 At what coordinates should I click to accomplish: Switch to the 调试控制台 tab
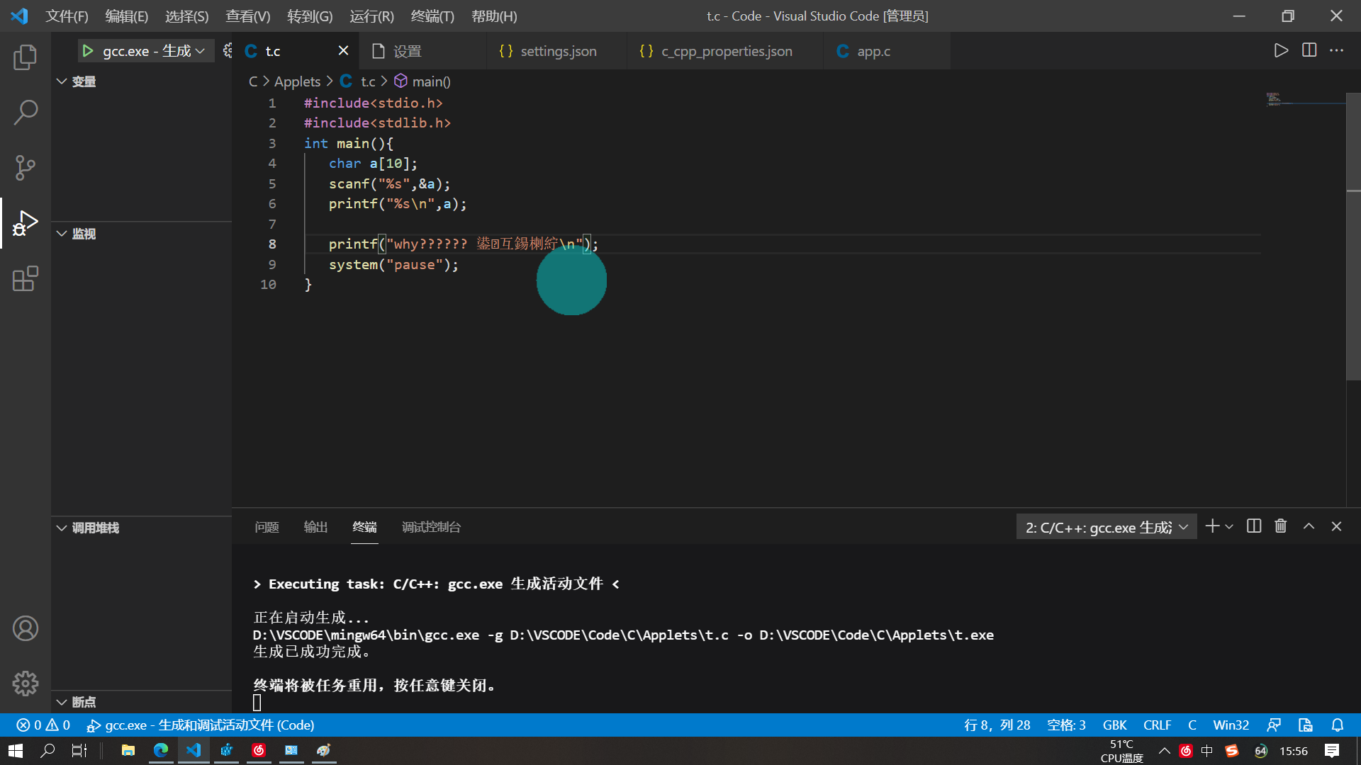(x=432, y=526)
